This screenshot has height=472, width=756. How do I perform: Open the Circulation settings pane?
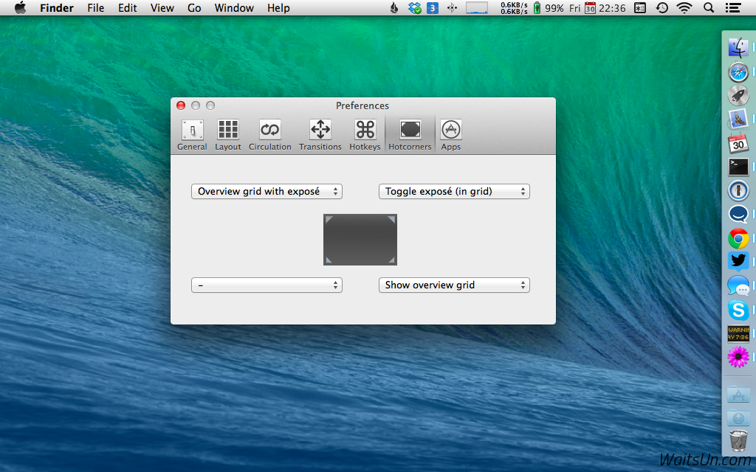pyautogui.click(x=269, y=135)
